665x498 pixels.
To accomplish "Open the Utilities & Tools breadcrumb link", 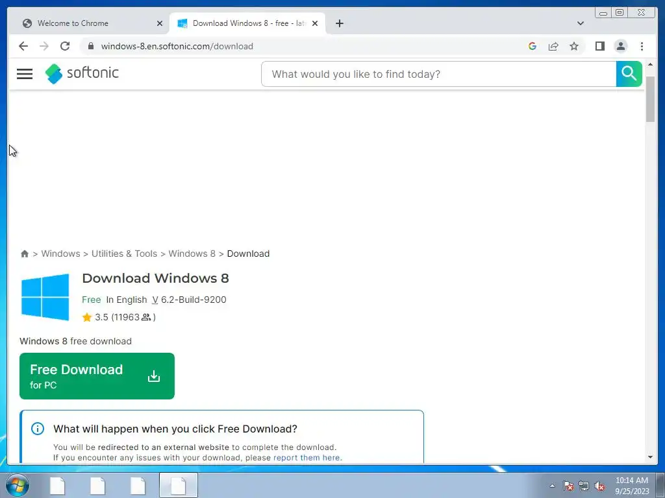I will coord(124,254).
